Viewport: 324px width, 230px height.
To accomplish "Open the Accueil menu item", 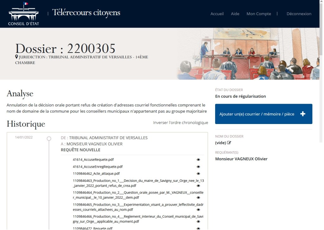I will [x=217, y=14].
